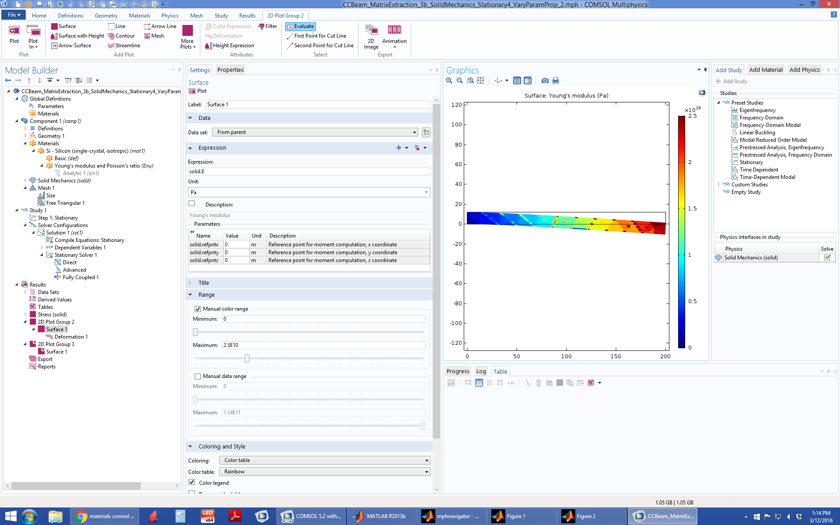Expand the Title section
840x525 pixels.
coord(204,283)
